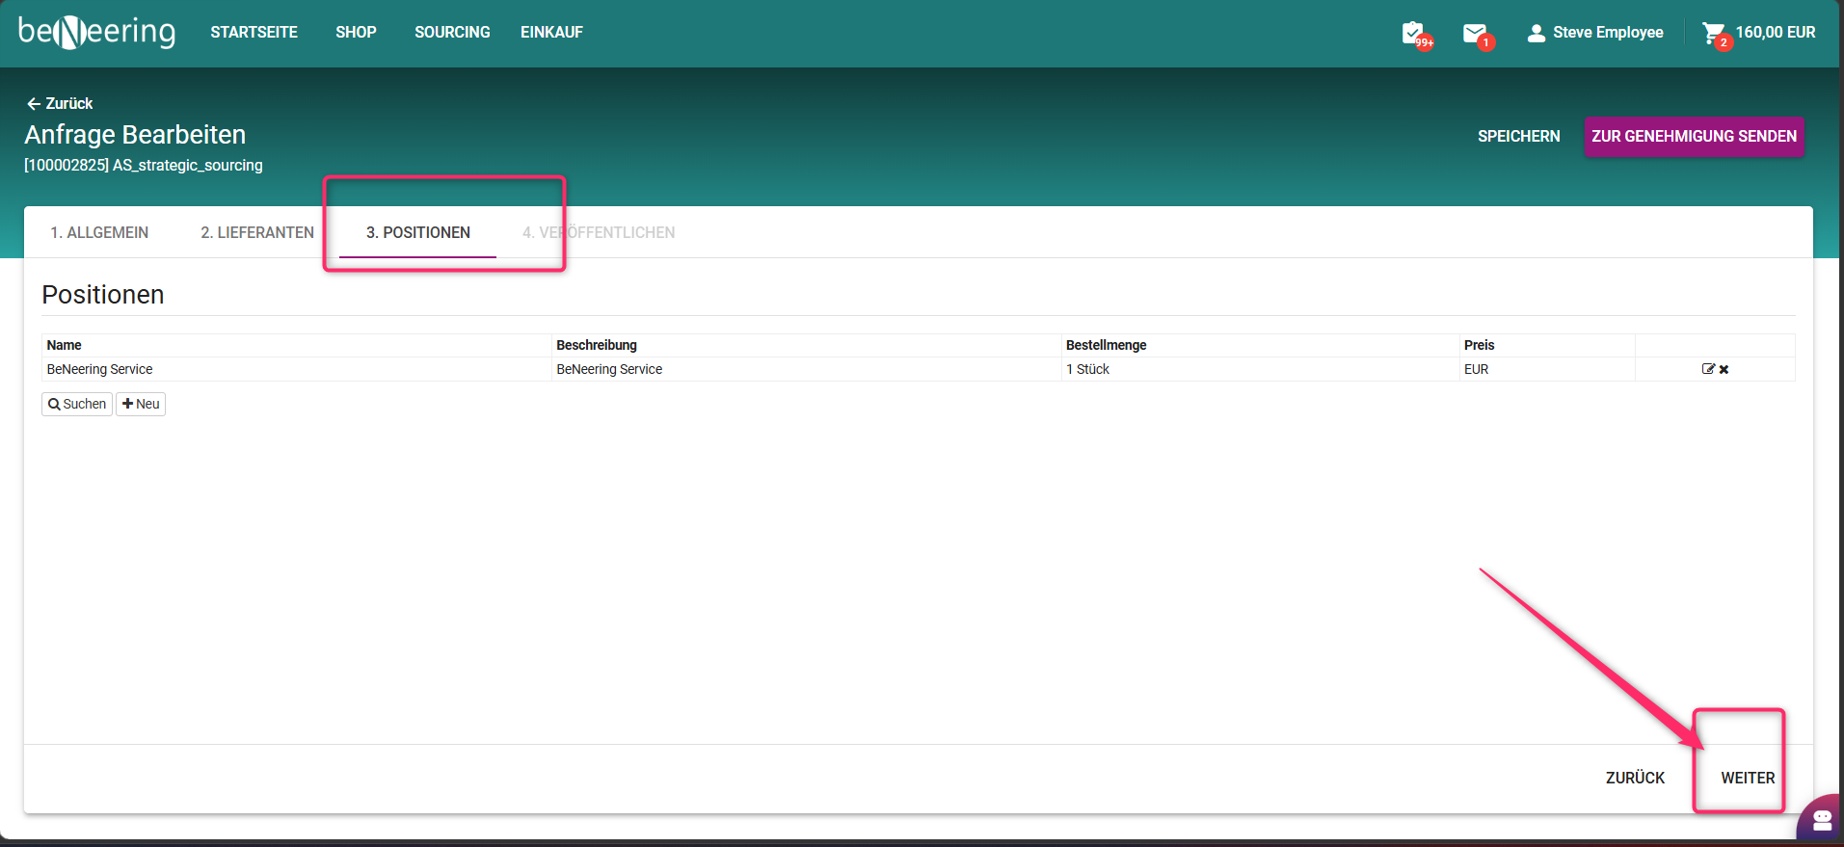Select the 3. POSITIONEN tab
This screenshot has height=847, width=1844.
point(418,232)
